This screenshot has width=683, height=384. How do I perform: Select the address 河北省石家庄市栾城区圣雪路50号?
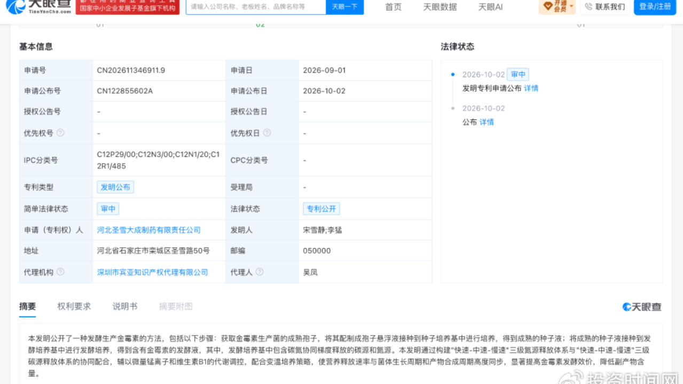[153, 251]
